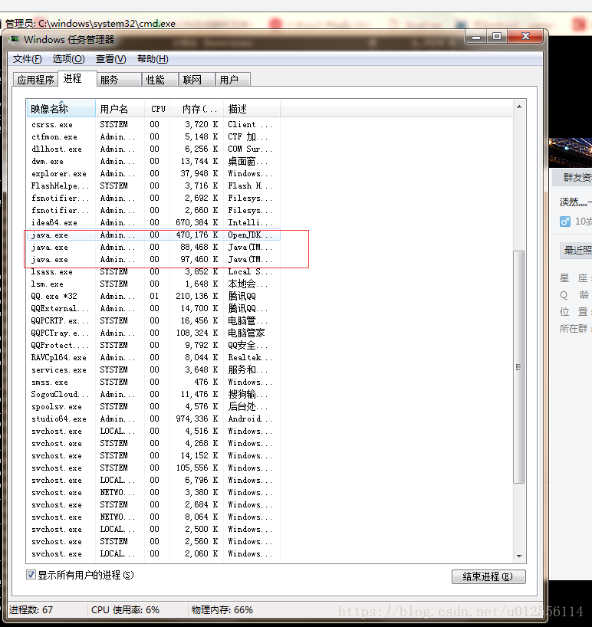This screenshot has width=592, height=627.
Task: Select the smss.exe process row
Action: (x=153, y=382)
